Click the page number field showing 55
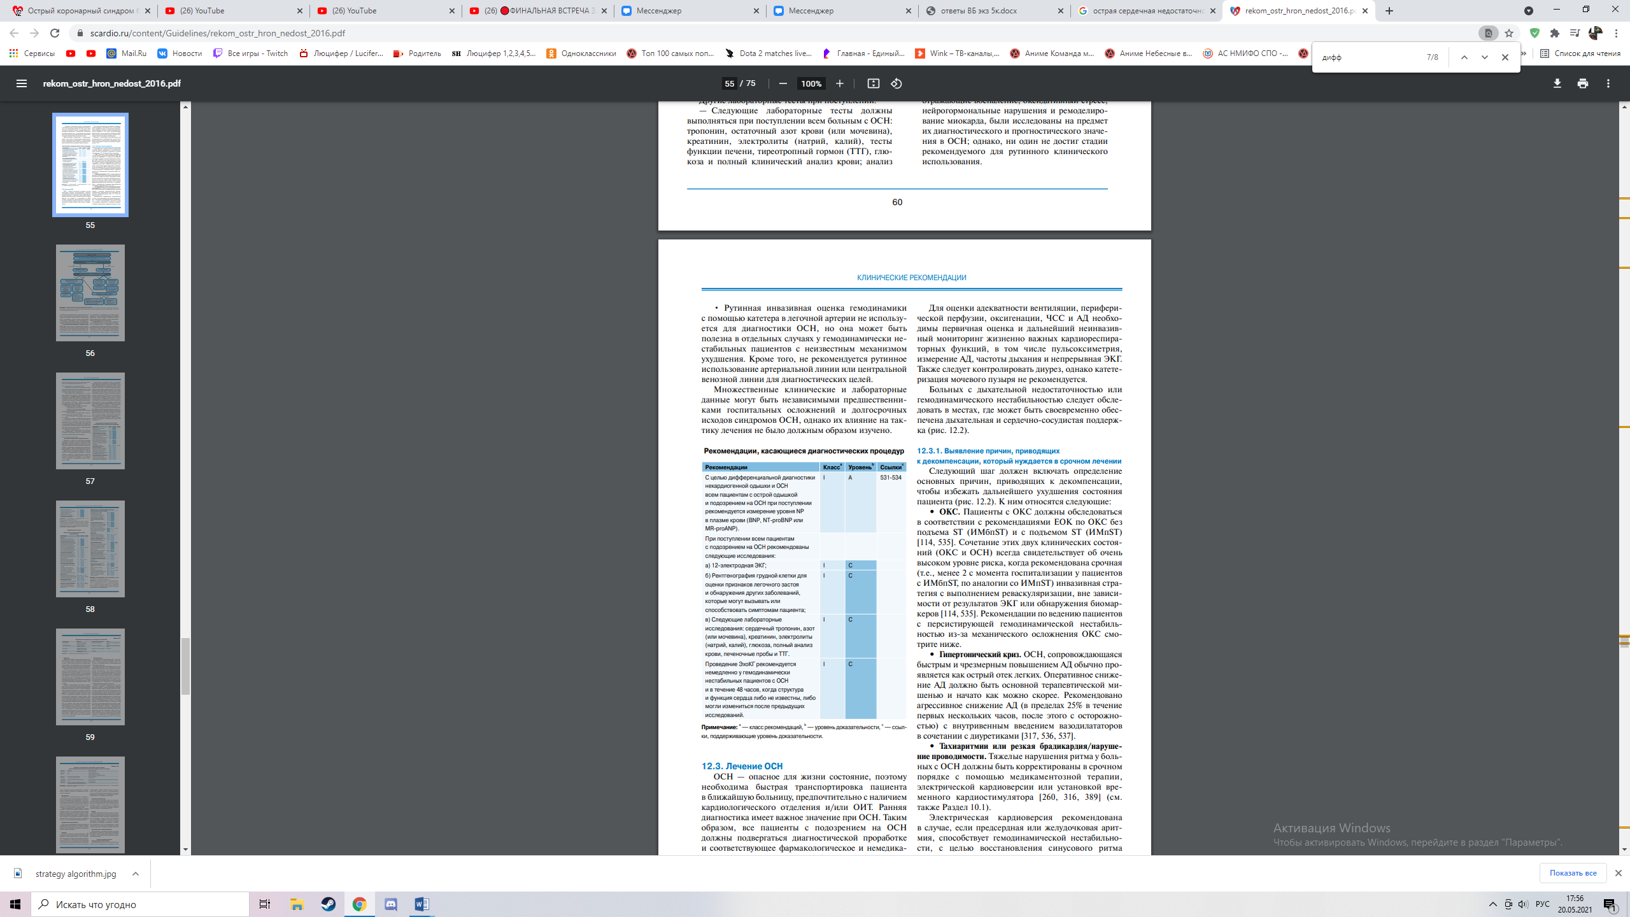The image size is (1630, 917). pos(729,83)
